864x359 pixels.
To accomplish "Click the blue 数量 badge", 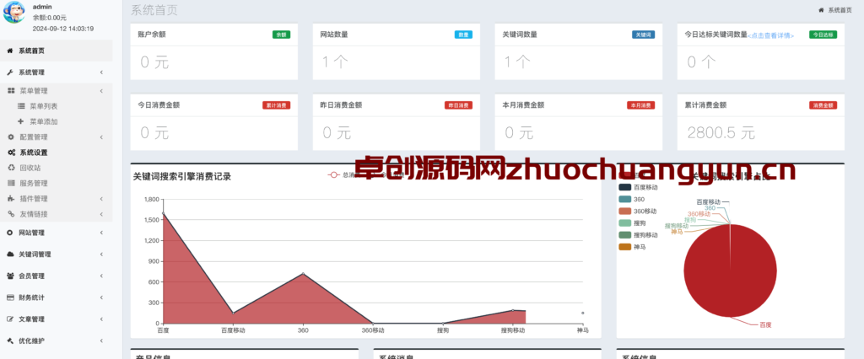I will (463, 35).
